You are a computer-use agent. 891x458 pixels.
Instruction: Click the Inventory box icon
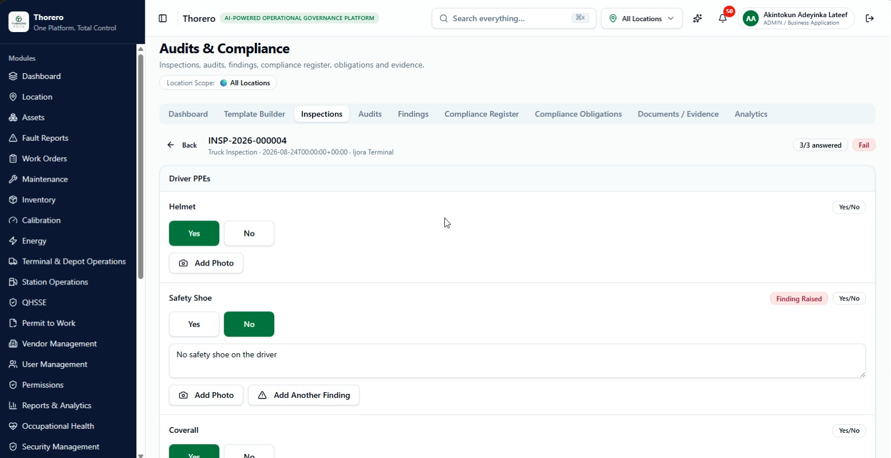tap(13, 200)
